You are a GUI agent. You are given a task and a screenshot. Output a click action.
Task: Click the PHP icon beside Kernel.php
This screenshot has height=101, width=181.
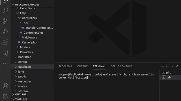[x=19, y=42]
